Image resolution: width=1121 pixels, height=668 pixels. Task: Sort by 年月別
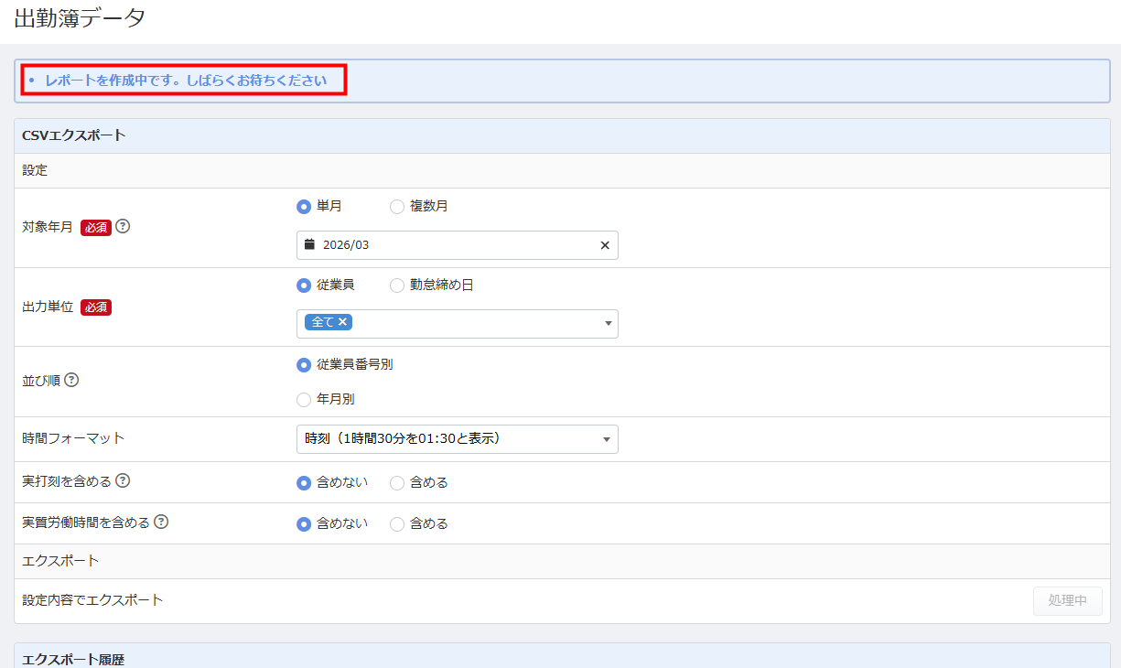[304, 399]
